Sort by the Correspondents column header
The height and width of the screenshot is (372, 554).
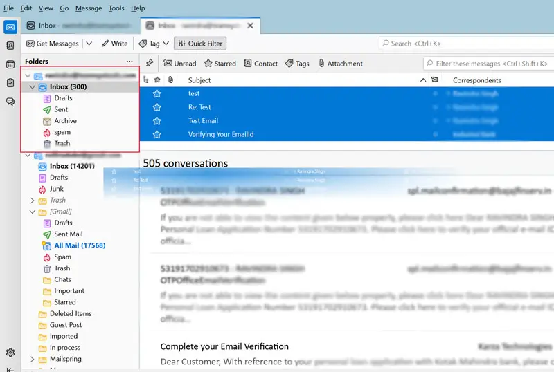[x=476, y=80]
